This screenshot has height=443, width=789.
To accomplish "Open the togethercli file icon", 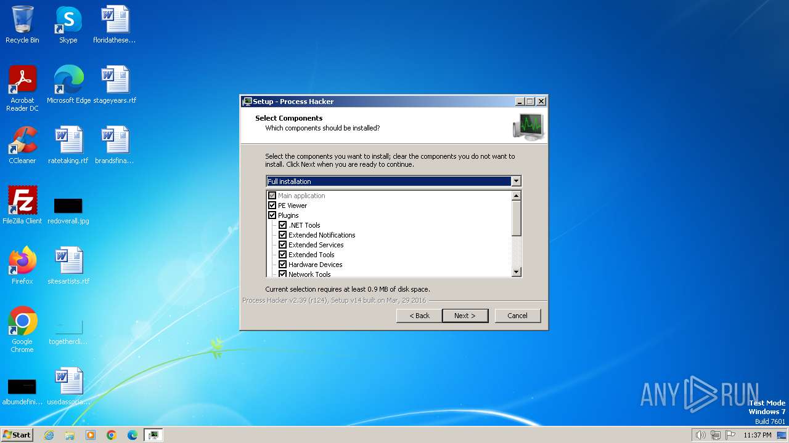I will point(68,331).
